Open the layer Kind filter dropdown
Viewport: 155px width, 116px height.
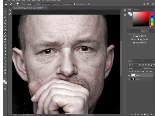coord(133,65)
